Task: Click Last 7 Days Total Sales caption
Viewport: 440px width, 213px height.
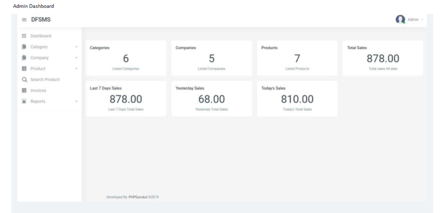Action: pos(126,109)
